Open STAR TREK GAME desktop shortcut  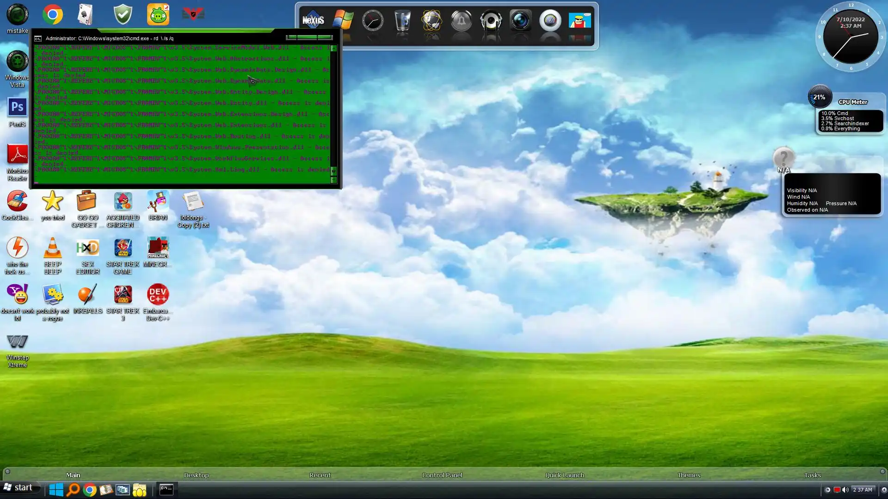tap(123, 249)
